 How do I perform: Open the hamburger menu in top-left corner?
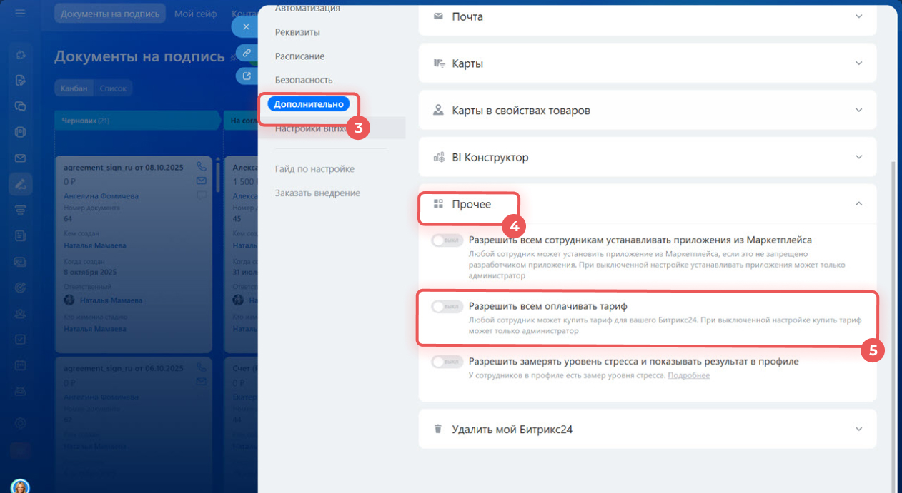point(20,14)
